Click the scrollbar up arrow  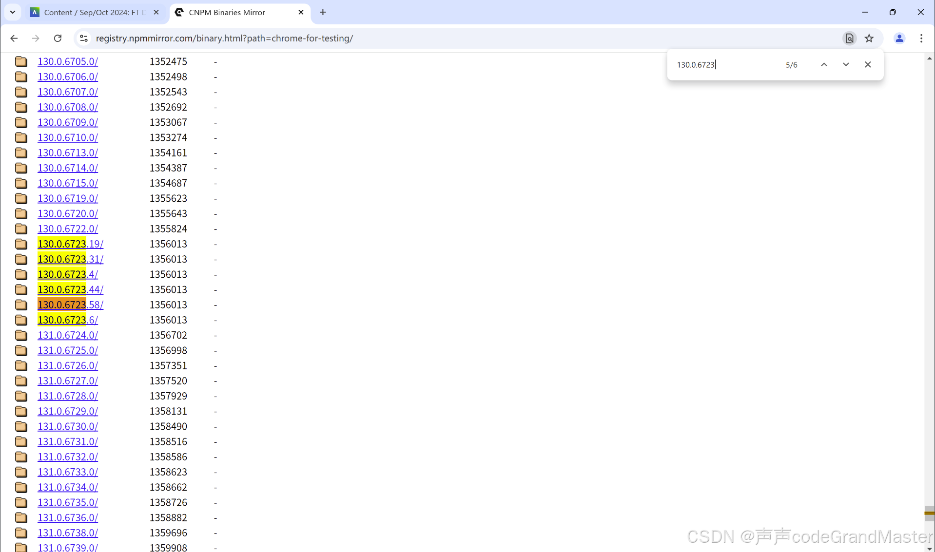click(929, 58)
